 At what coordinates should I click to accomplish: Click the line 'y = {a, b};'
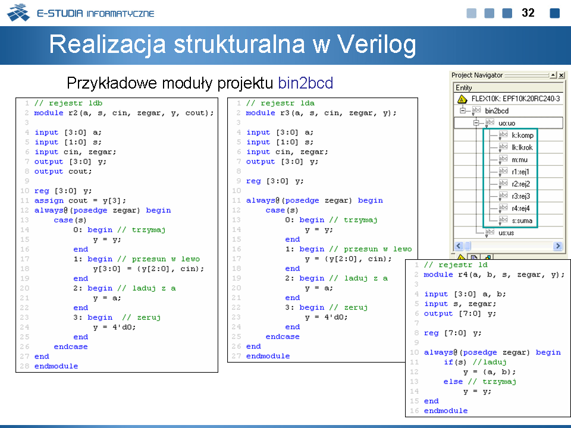(490, 372)
